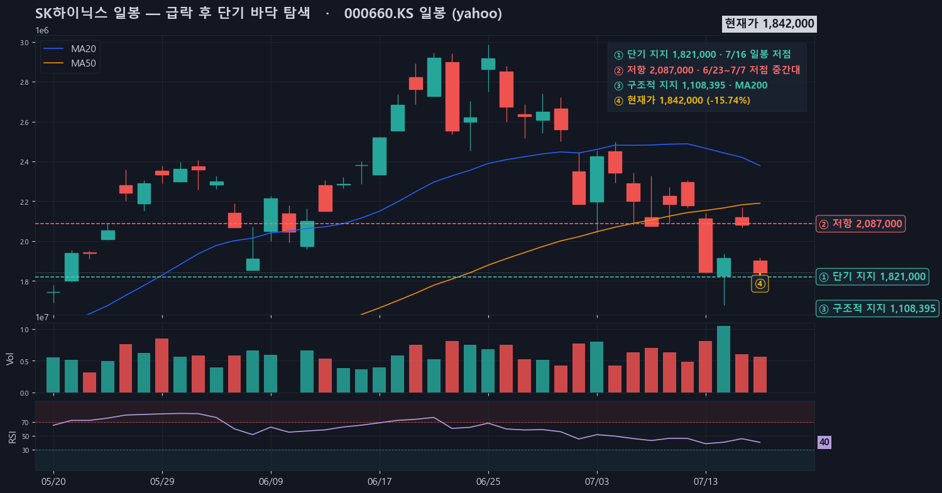Click the note '② 저항 2,087,000 · 6/23~7/7 저점 중간대'
The image size is (942, 493).
tap(706, 70)
